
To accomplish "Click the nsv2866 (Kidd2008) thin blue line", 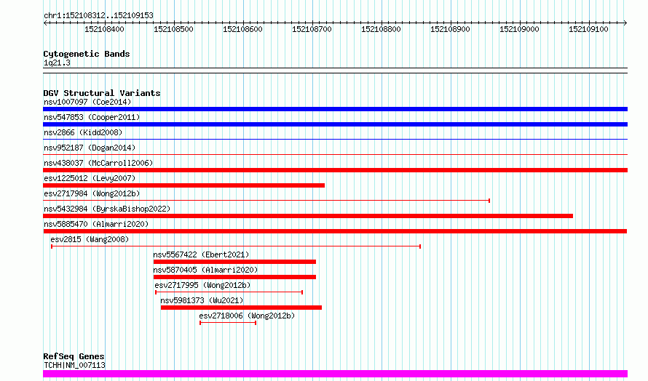I will [335, 140].
